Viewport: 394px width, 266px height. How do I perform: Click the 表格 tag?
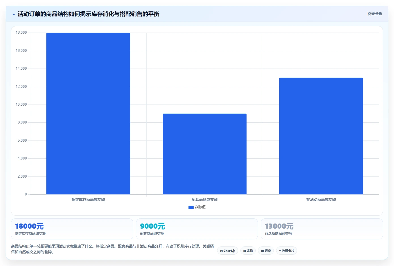tap(248, 251)
